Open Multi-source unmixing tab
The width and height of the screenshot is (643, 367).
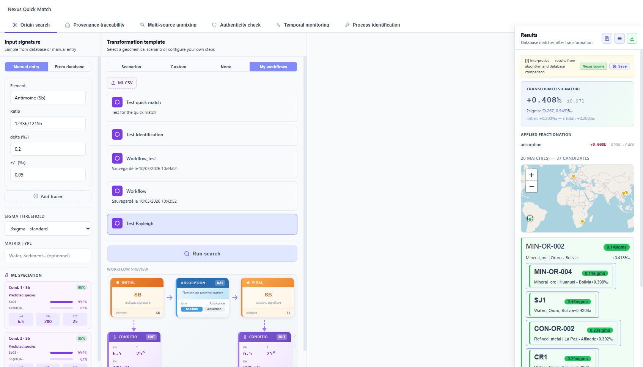168,25
